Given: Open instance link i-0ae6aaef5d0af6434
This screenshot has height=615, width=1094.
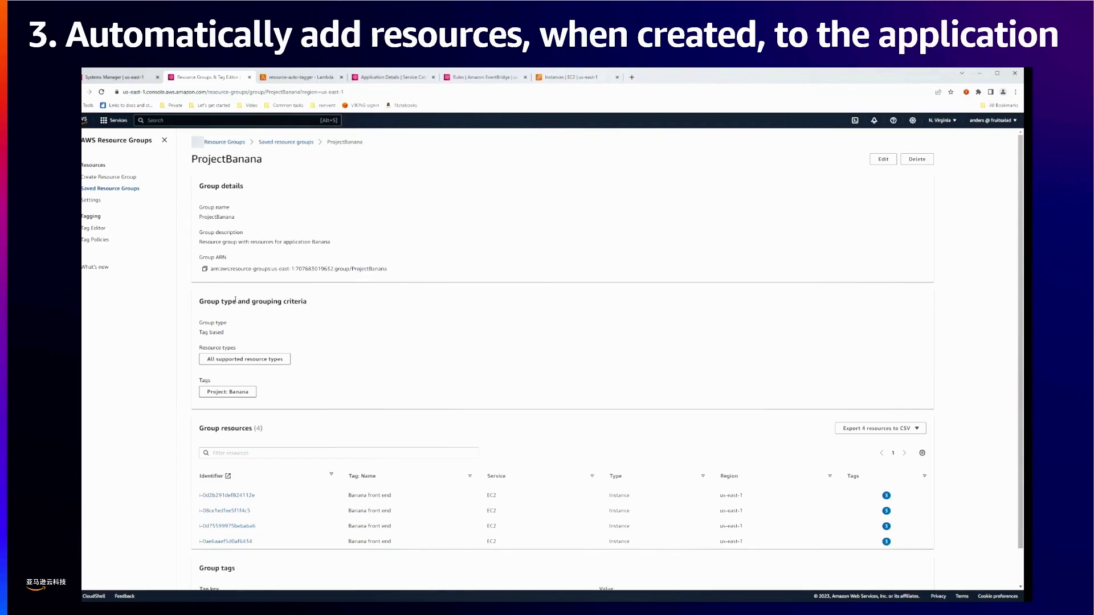Looking at the screenshot, I should tap(226, 542).
